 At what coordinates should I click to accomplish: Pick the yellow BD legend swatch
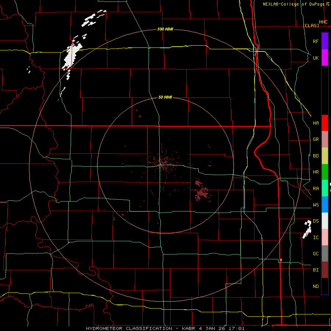[x=325, y=156]
